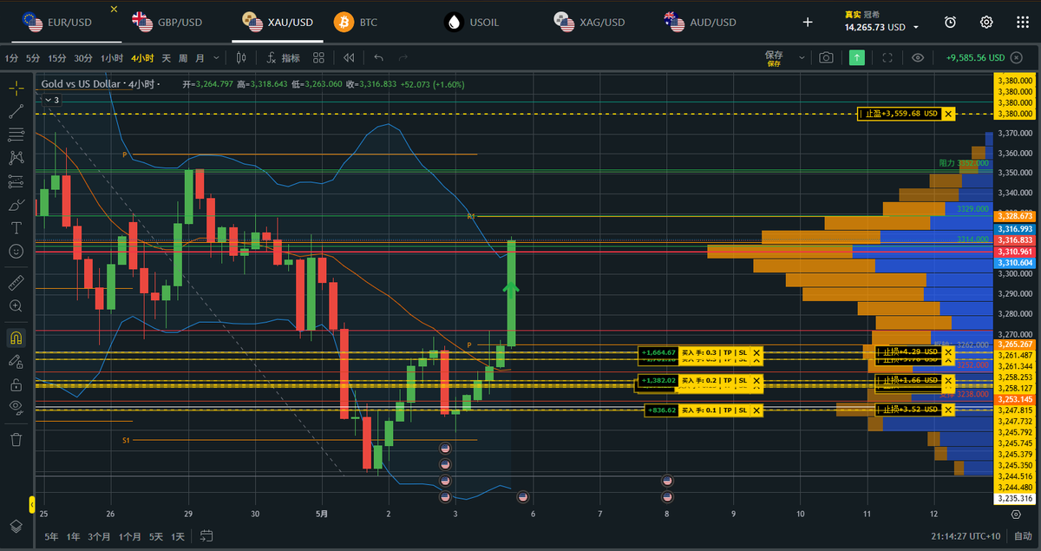Activate the zoom in tool
1041x551 pixels.
click(16, 306)
